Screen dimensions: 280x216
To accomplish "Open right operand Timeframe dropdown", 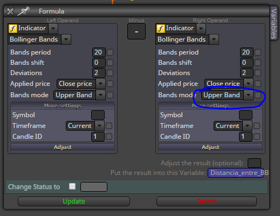I will (x=247, y=126).
